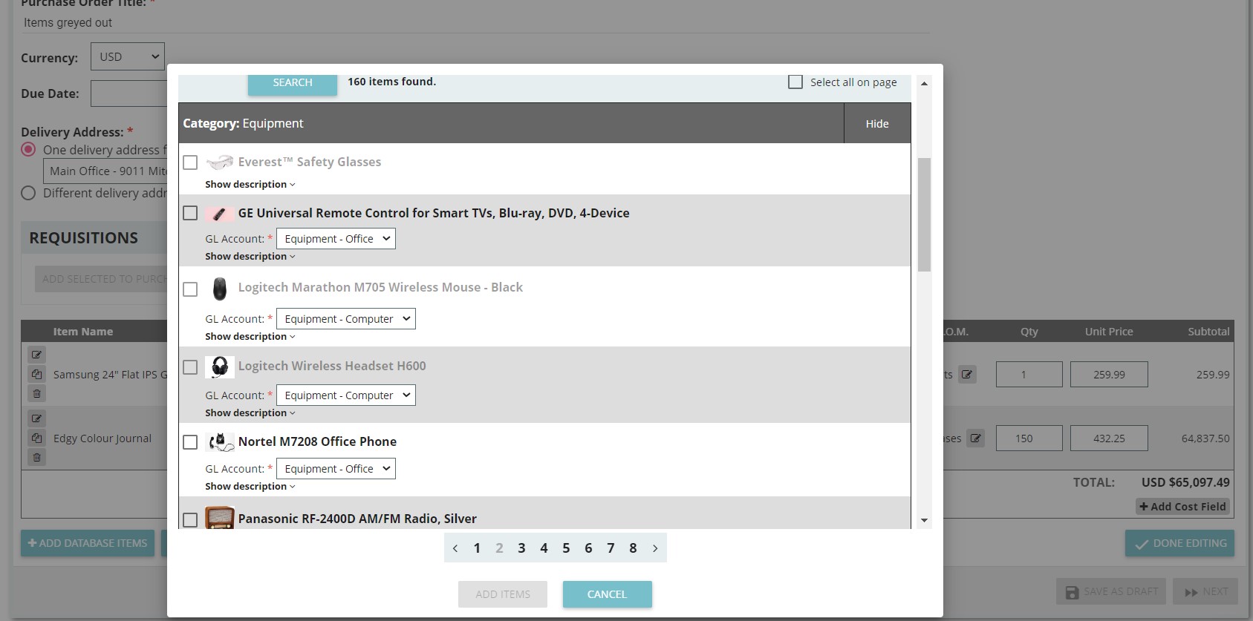
Task: Hide the Equipment category
Action: (x=877, y=123)
